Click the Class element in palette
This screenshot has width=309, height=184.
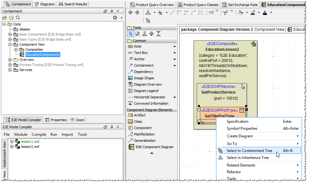pos(138,122)
